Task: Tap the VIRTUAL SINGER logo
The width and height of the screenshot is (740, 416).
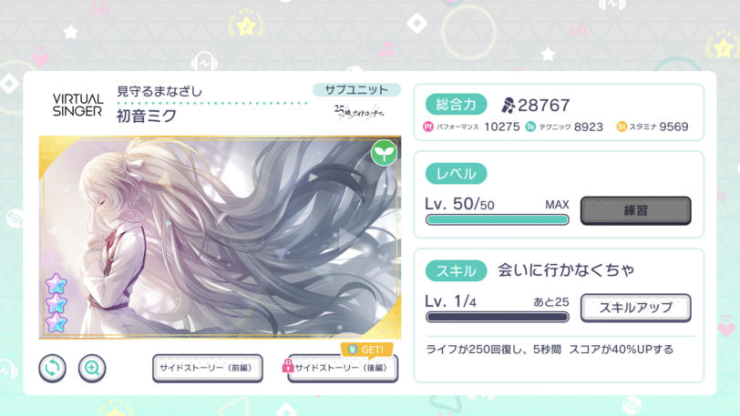Action: pyautogui.click(x=77, y=105)
